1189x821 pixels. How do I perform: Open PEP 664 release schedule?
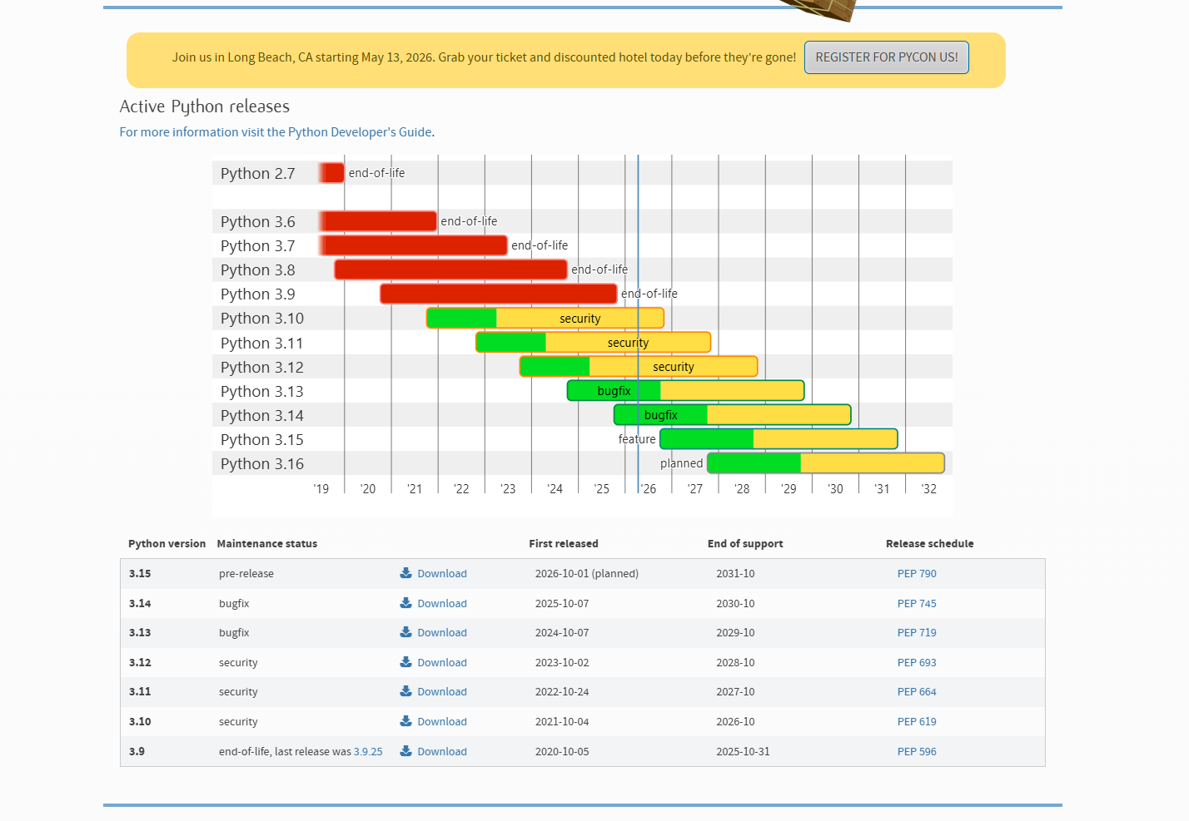(x=917, y=692)
